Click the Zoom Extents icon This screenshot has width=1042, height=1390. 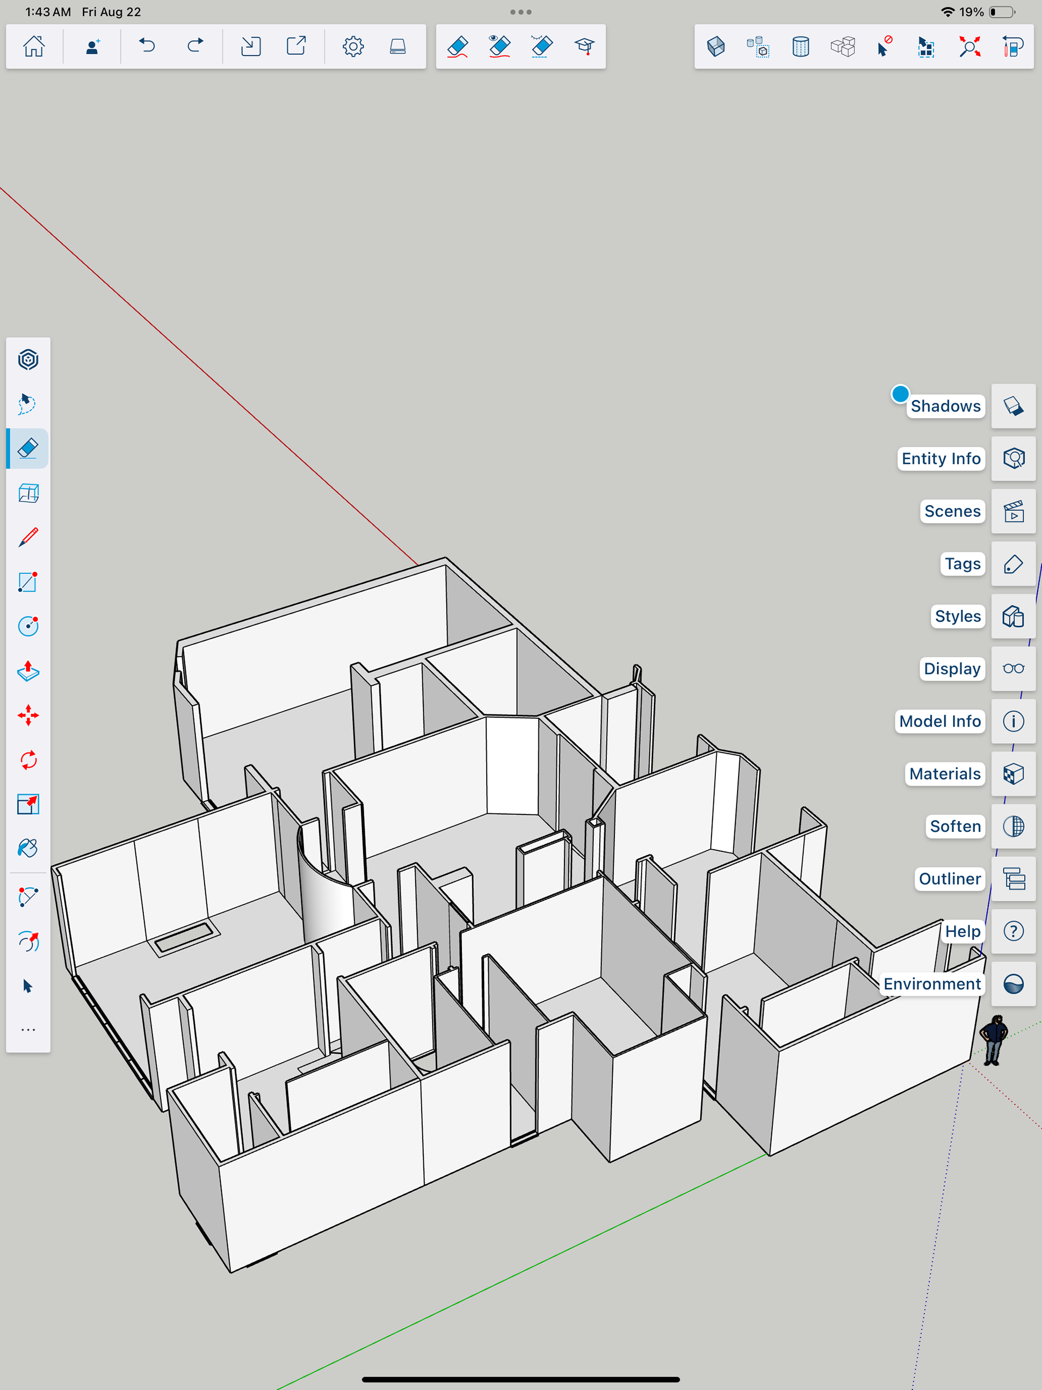click(969, 47)
